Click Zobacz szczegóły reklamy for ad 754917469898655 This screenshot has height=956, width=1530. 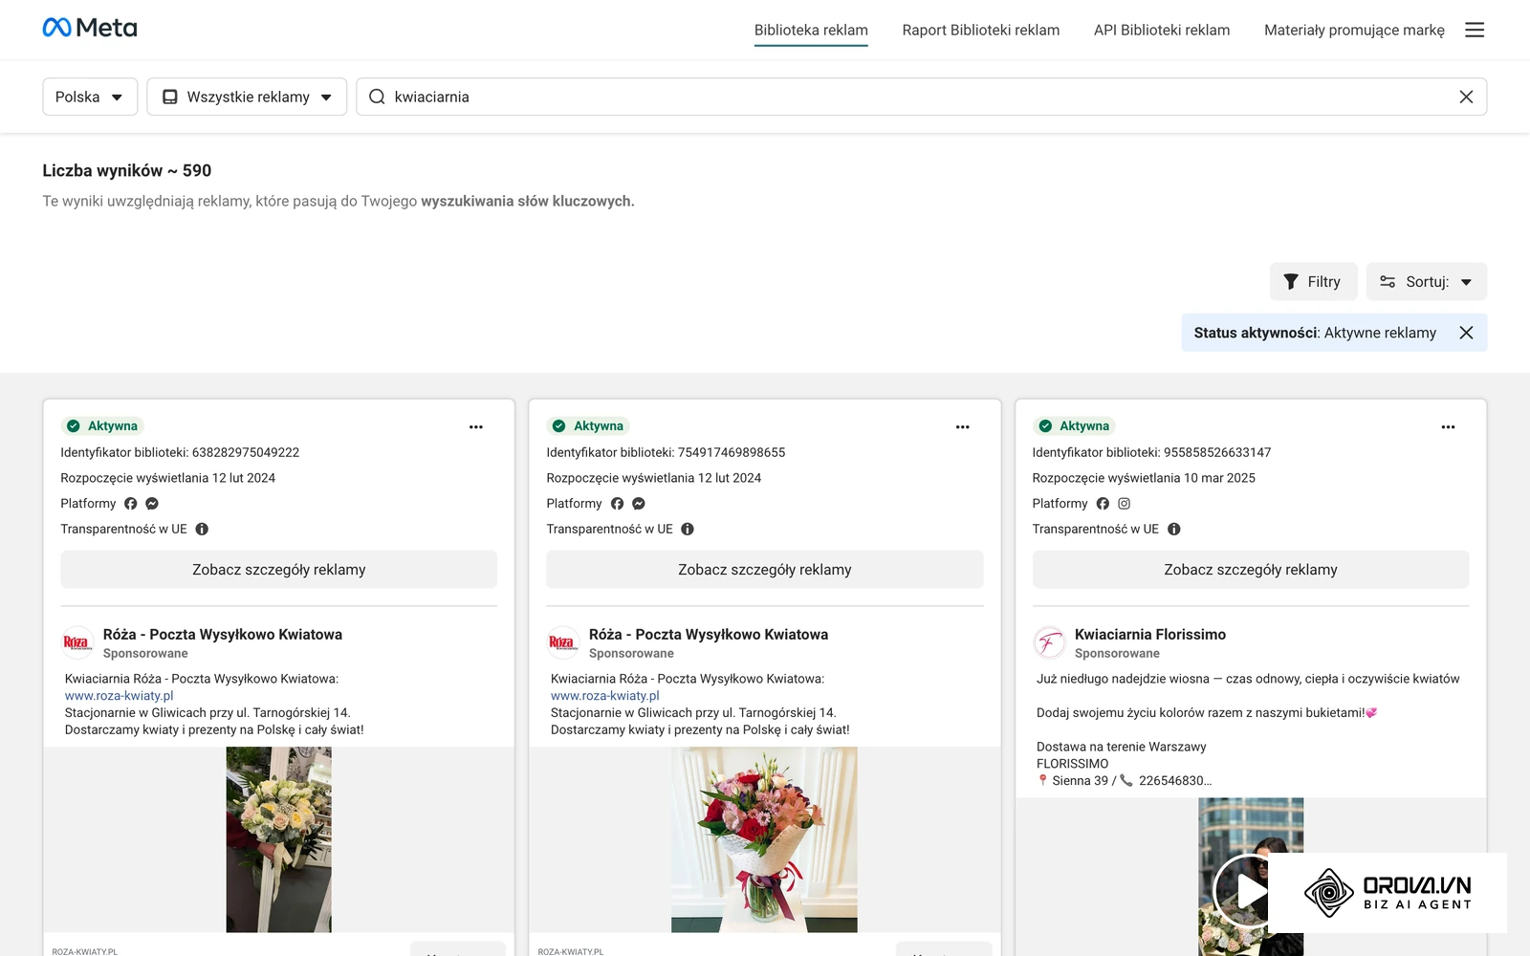[765, 569]
